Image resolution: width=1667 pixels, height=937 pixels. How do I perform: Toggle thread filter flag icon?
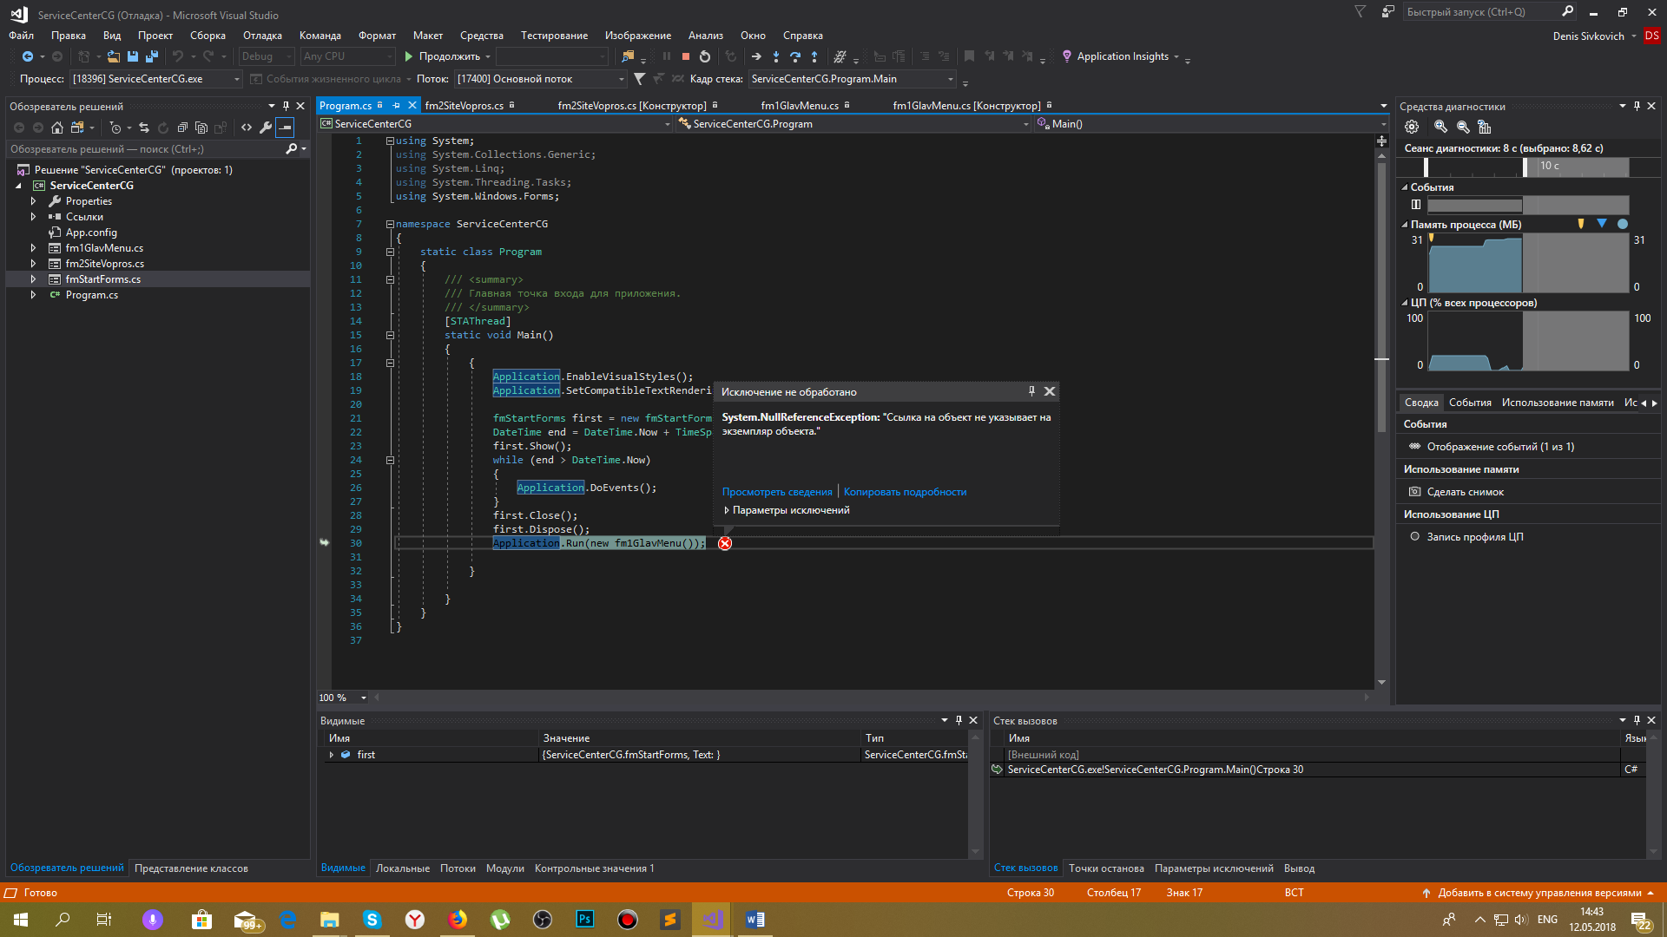click(639, 79)
